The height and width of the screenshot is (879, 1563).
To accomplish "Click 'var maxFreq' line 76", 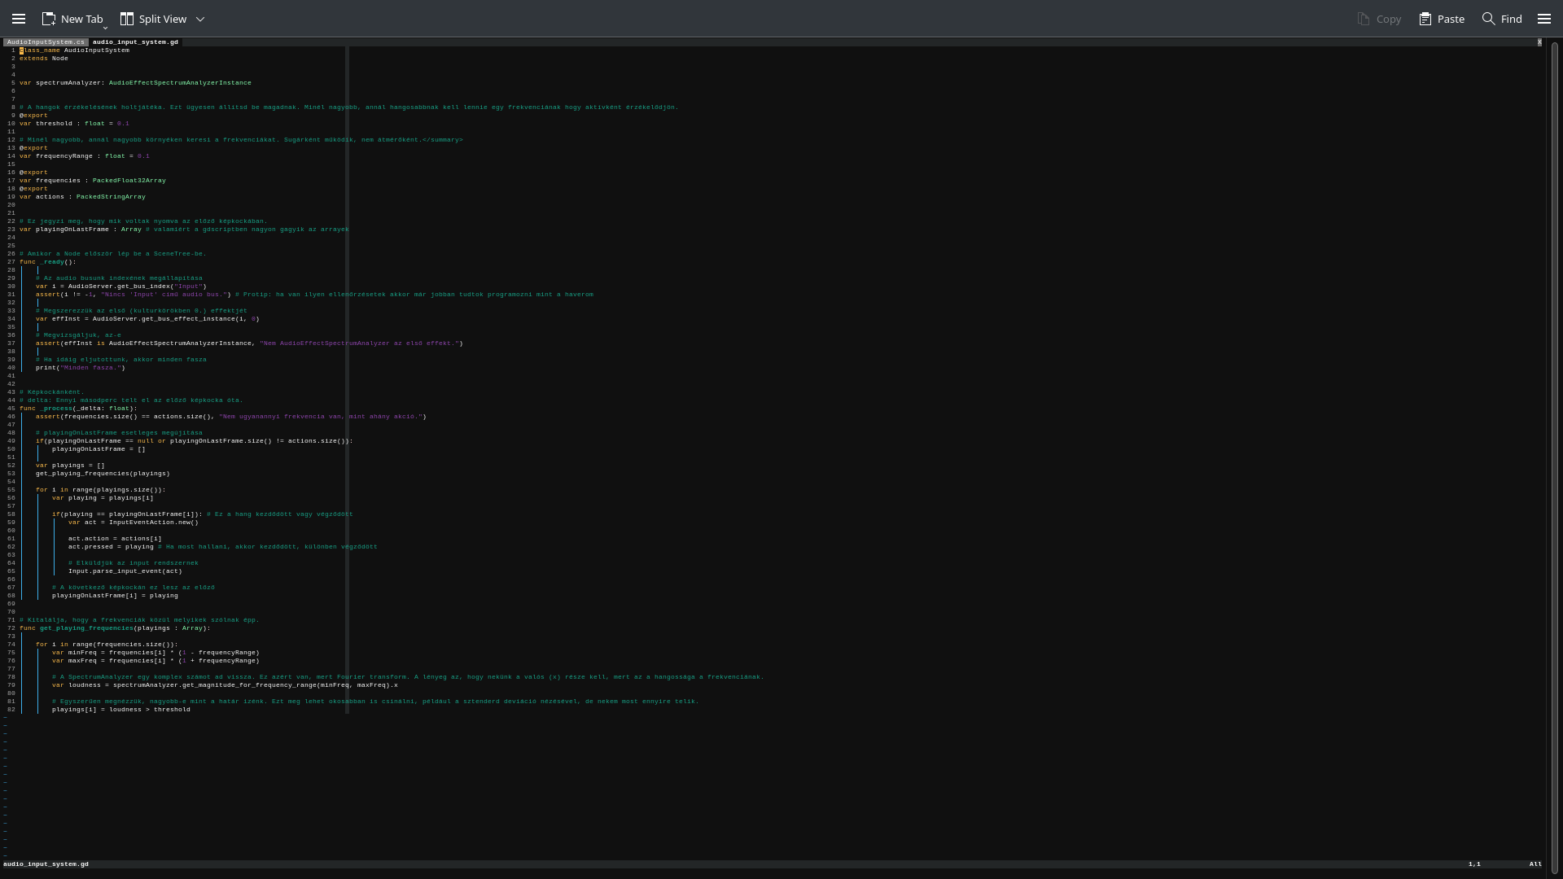I will tap(155, 660).
